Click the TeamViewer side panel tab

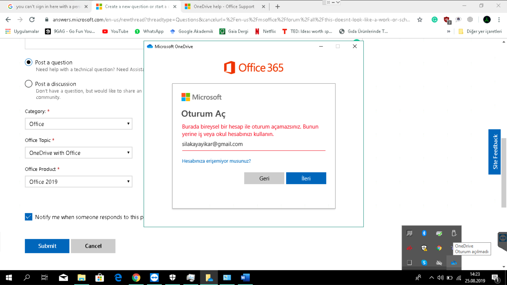[x=502, y=241]
